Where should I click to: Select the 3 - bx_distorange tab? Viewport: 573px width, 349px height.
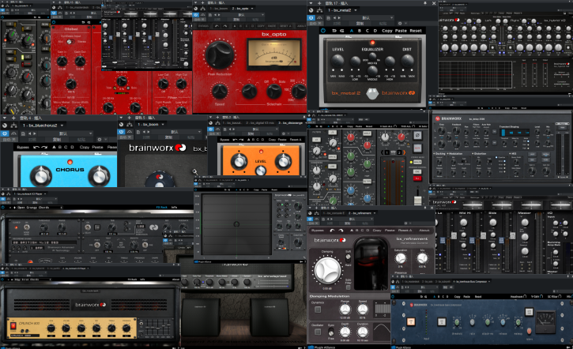(290, 123)
